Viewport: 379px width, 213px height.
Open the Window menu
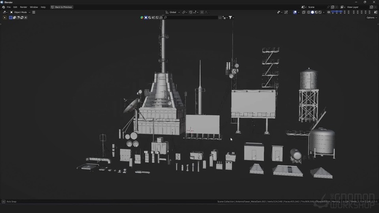[34, 7]
